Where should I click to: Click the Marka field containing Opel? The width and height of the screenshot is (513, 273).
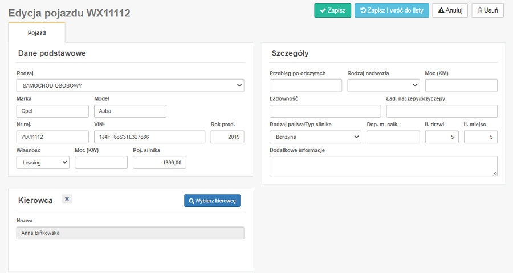52,111
